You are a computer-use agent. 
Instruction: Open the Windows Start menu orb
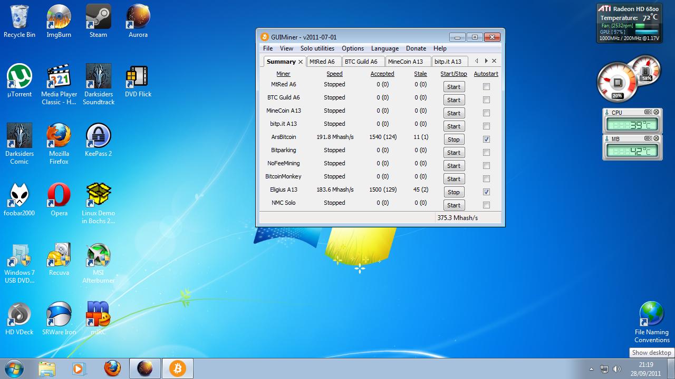pos(13,368)
